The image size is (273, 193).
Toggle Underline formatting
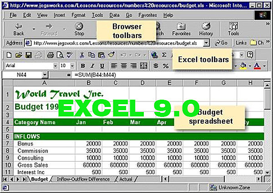tap(102, 66)
